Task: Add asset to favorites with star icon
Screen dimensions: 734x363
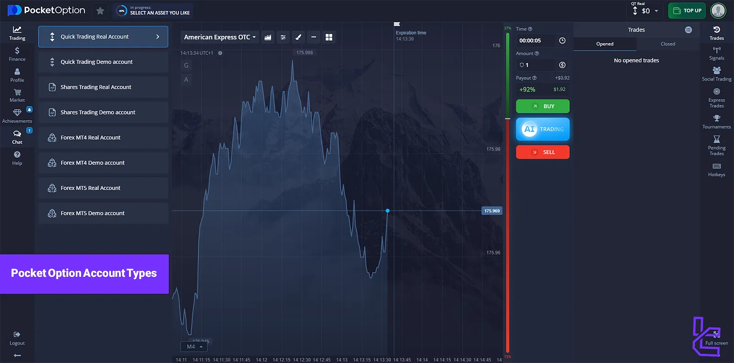Action: [x=100, y=11]
